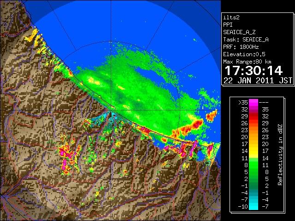Pick the dark green swatch beside "-1"
This screenshot has width=295, height=221.
(254, 186)
